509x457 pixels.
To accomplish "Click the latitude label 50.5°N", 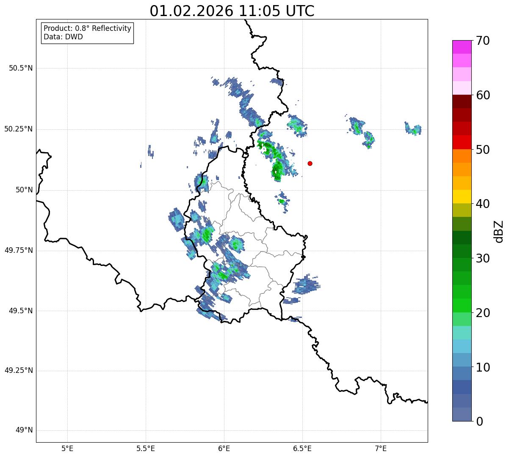I will (x=21, y=68).
